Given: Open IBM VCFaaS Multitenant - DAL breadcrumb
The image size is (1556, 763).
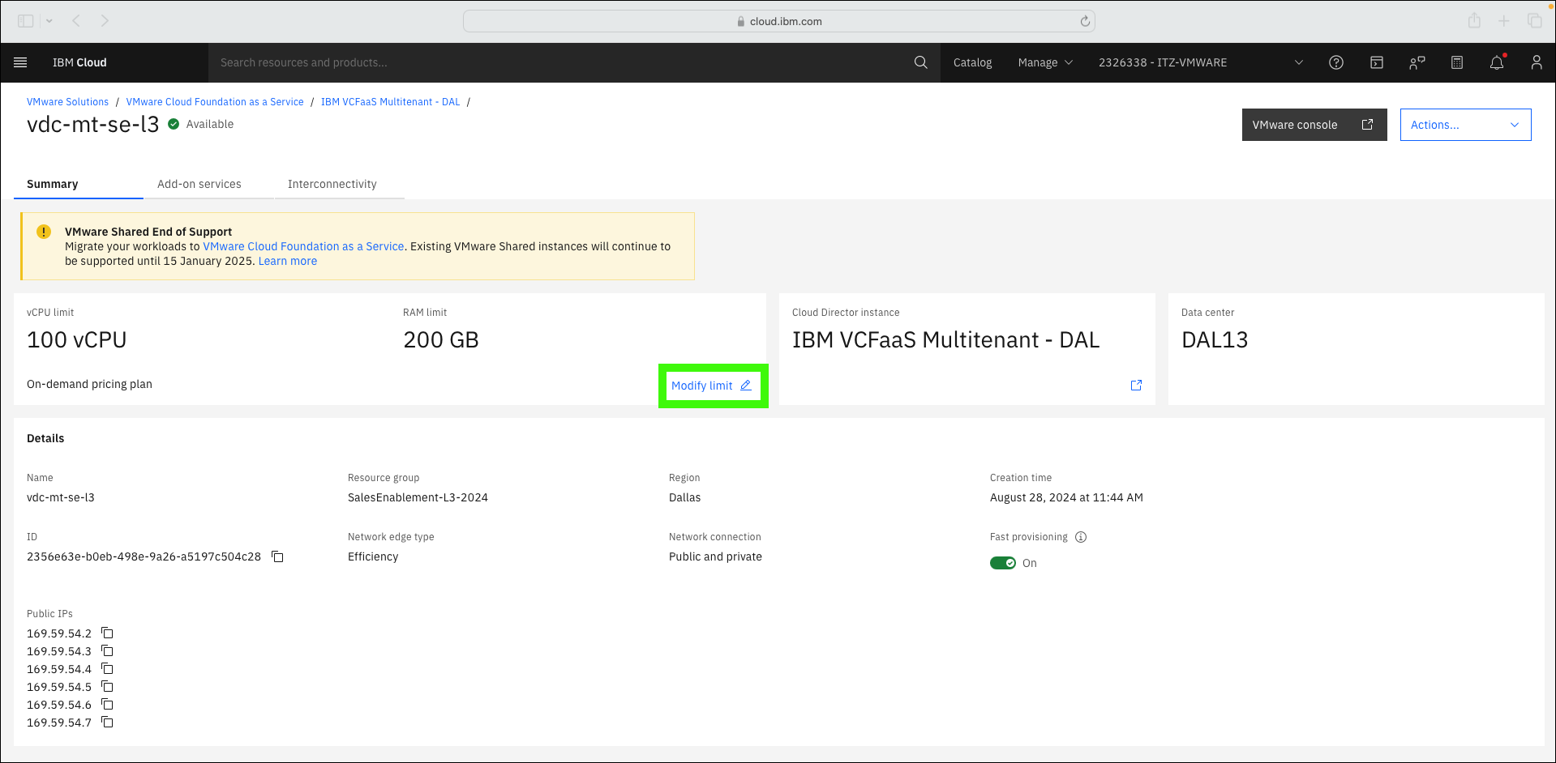Looking at the screenshot, I should (390, 102).
